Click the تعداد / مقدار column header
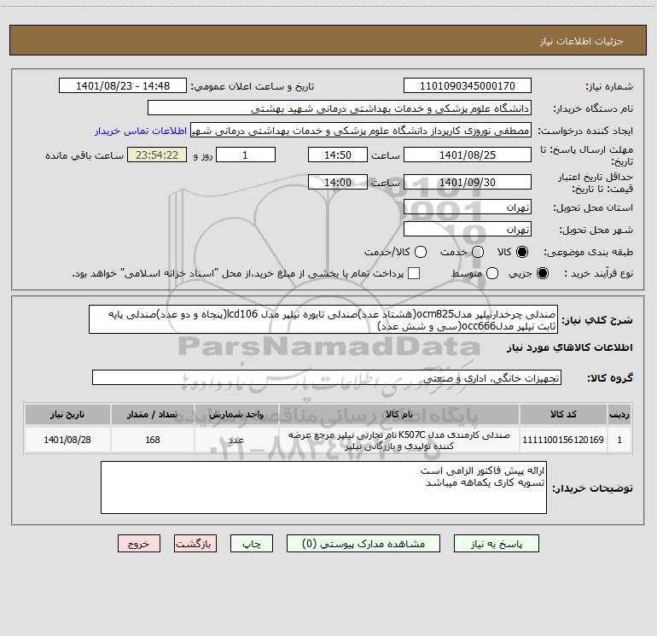Viewport: 657px width, 636px height. click(153, 414)
